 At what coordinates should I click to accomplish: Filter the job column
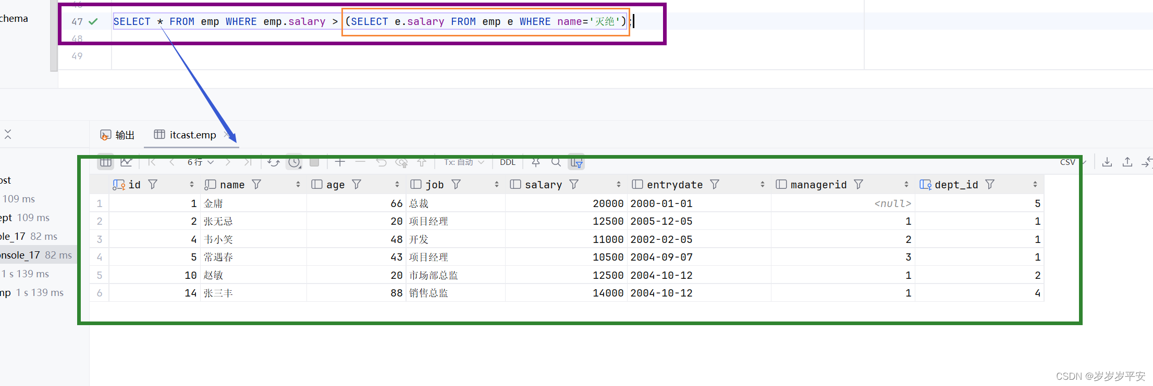pos(456,185)
